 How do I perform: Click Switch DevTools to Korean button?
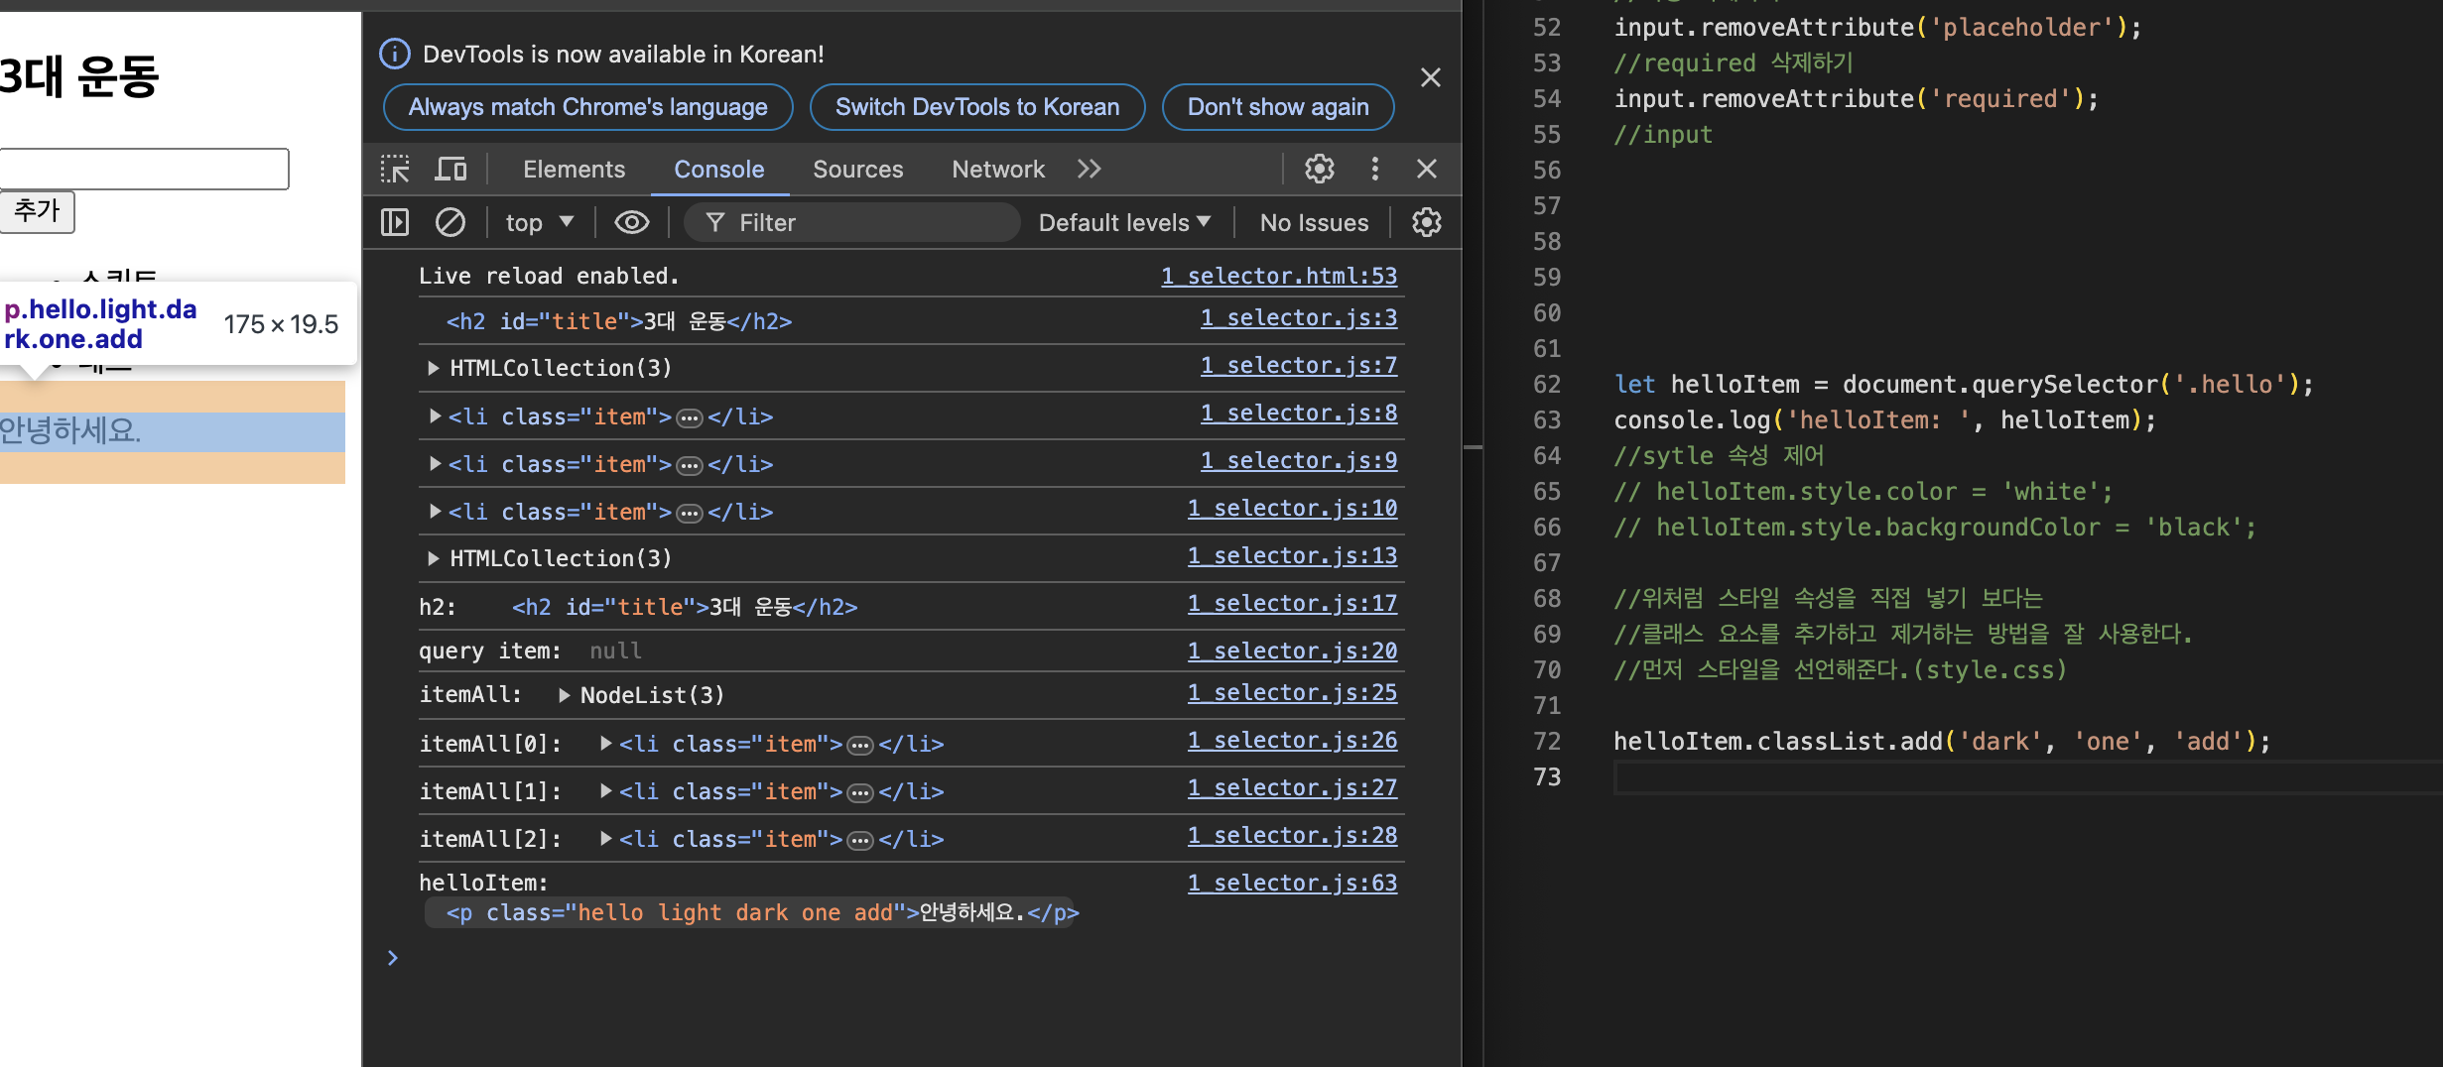click(x=977, y=107)
